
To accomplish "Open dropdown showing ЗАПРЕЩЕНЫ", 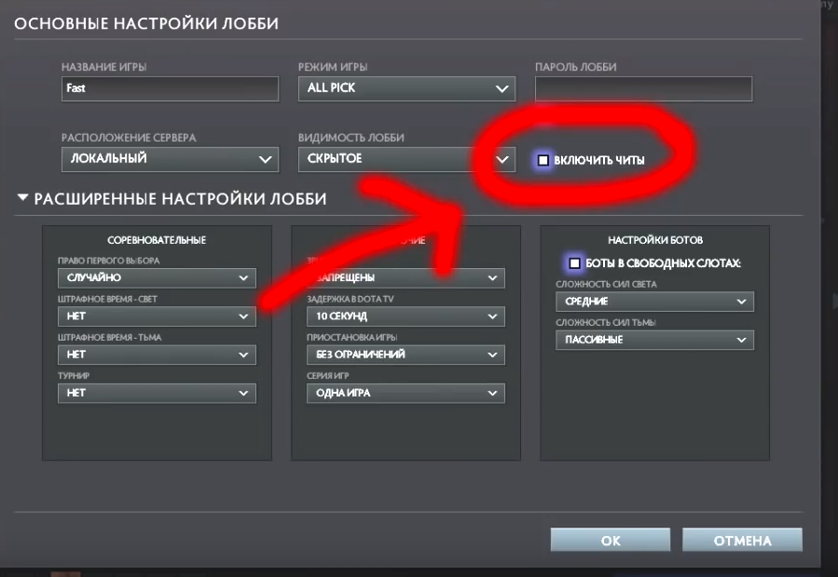I will pos(405,278).
